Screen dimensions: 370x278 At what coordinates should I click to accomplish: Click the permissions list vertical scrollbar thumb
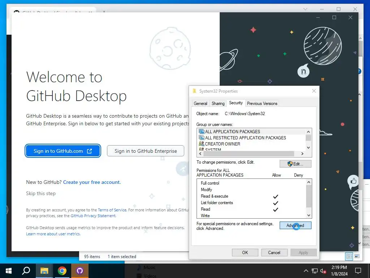click(x=309, y=196)
